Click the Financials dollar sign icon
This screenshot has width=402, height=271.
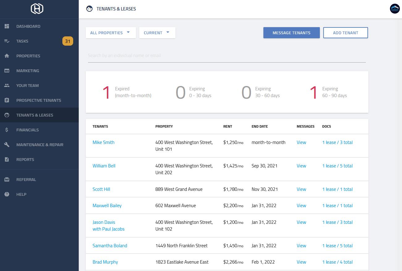7,130
